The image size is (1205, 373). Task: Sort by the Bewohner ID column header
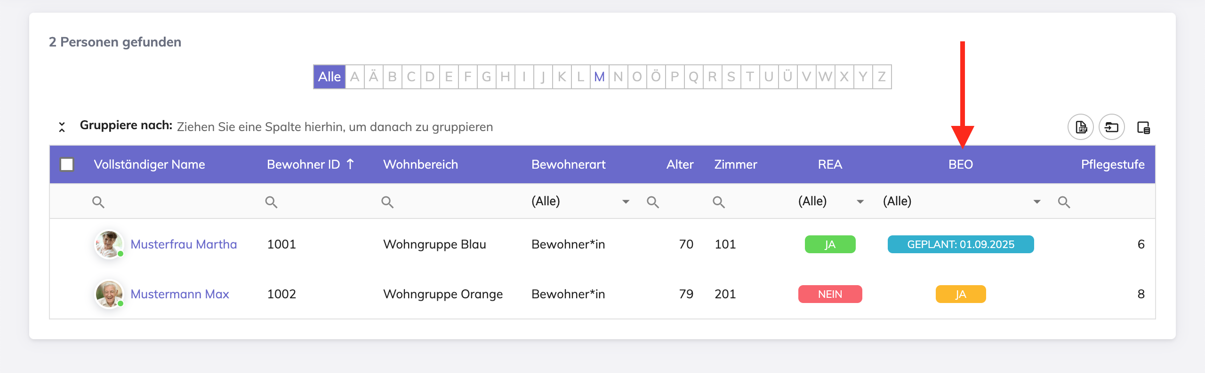coord(304,164)
